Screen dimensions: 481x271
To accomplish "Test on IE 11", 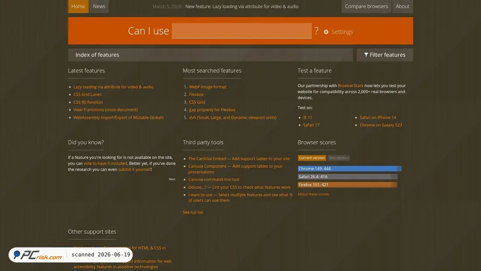I will point(308,117).
